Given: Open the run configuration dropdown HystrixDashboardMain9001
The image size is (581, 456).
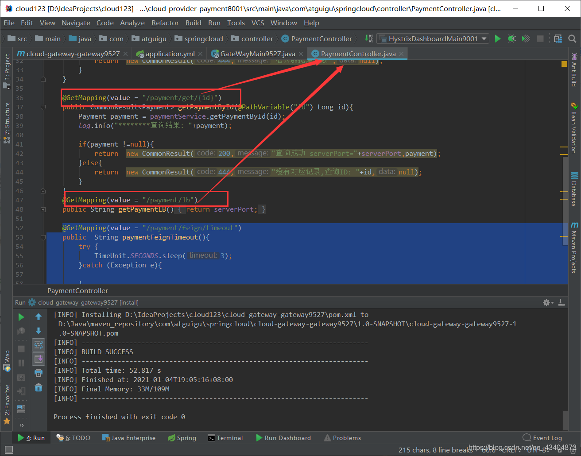Looking at the screenshot, I should (433, 39).
